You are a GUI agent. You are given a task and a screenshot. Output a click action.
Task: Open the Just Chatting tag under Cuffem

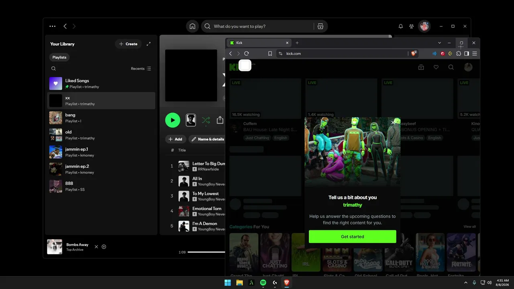click(x=257, y=138)
